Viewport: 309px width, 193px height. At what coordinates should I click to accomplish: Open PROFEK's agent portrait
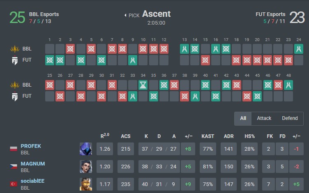pos(86,149)
